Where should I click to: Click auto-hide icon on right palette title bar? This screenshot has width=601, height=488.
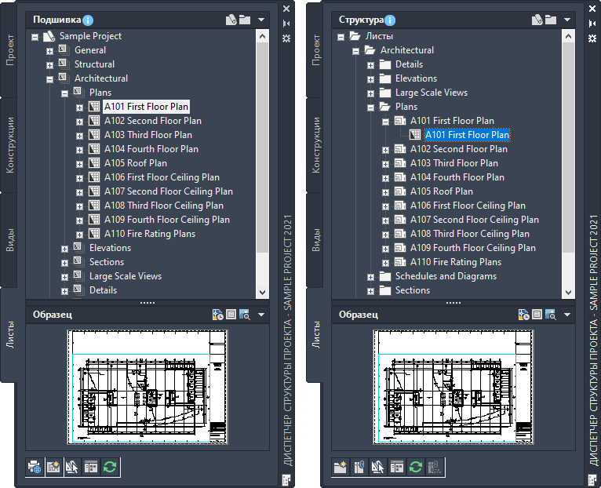pos(592,24)
